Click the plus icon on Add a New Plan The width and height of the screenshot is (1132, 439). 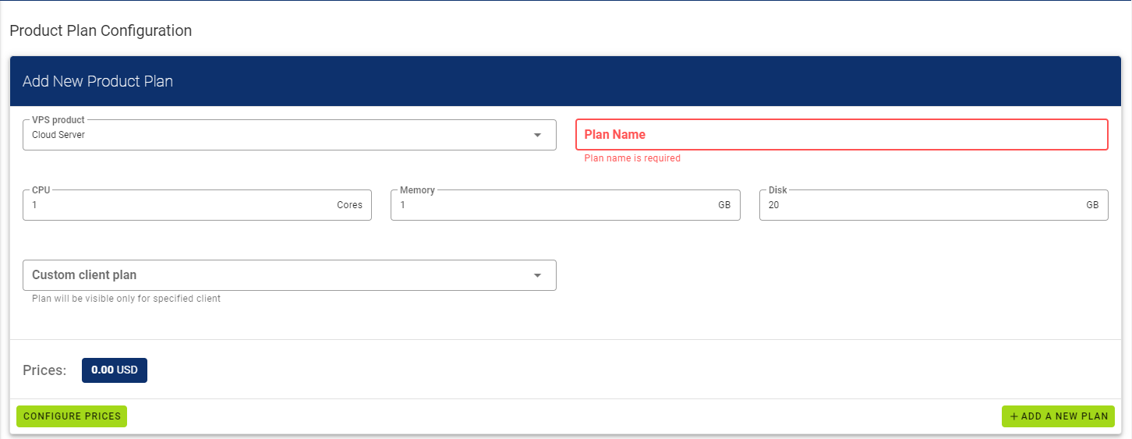click(x=1013, y=416)
